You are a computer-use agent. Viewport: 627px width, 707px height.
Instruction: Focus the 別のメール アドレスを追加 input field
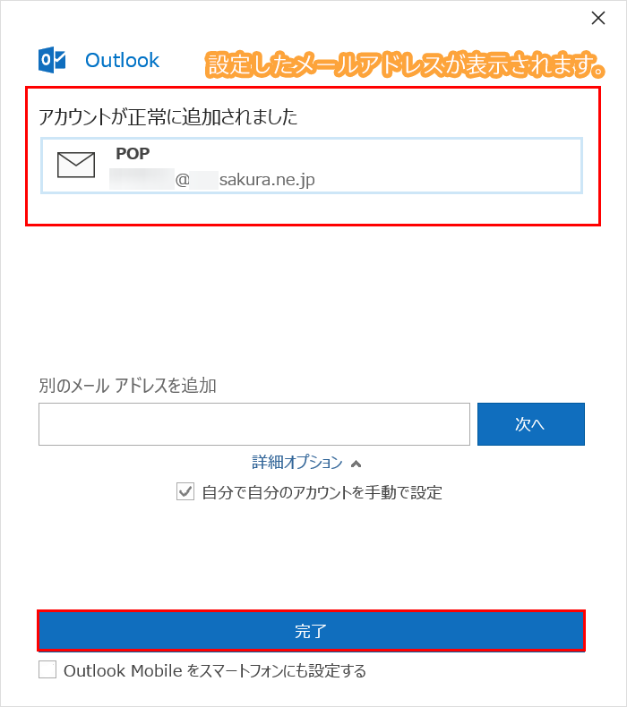254,424
